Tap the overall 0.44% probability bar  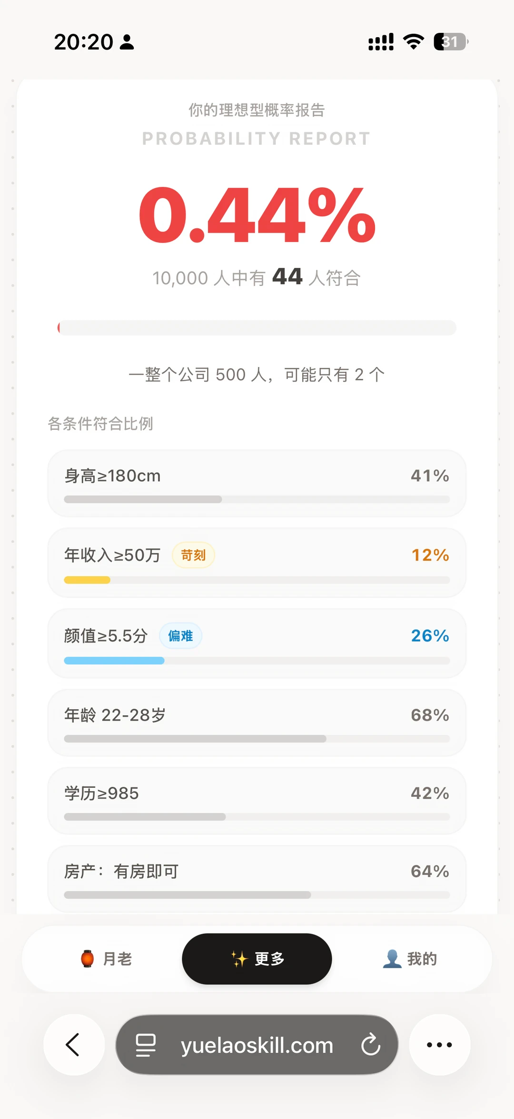[x=257, y=328]
